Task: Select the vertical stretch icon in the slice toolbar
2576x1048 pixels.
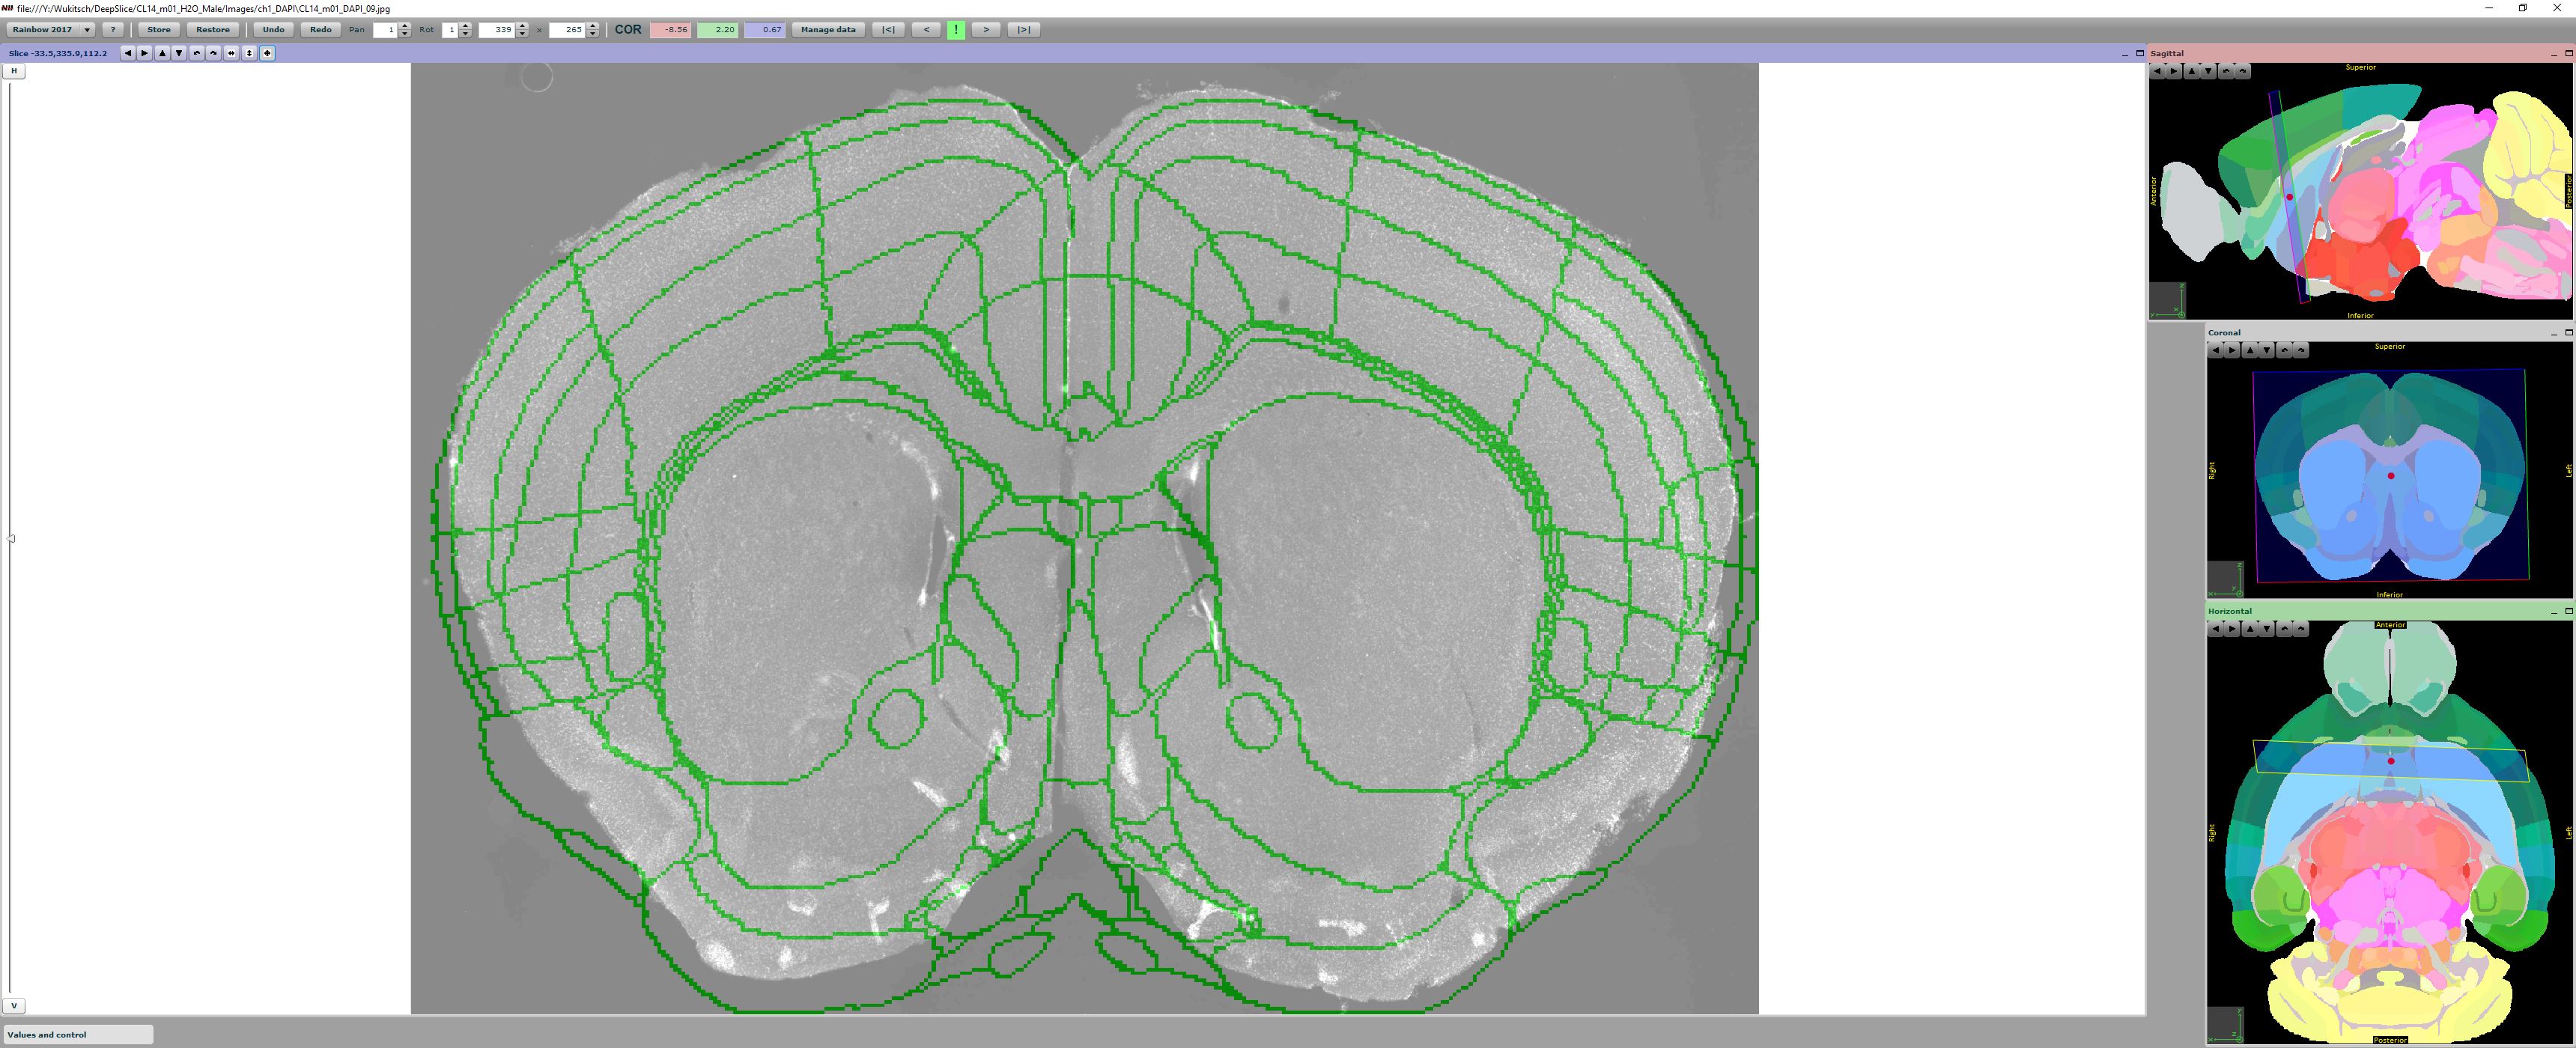Action: pyautogui.click(x=249, y=53)
